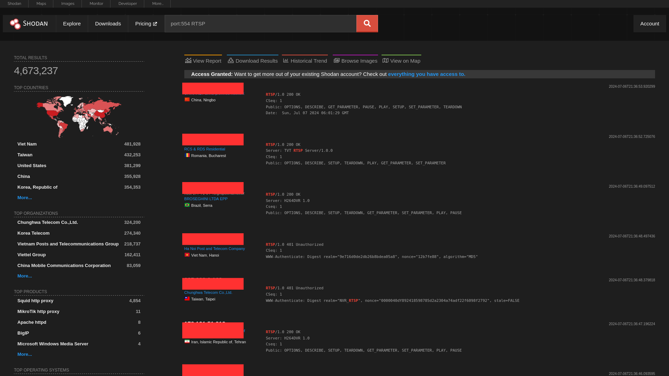This screenshot has height=376, width=669.
Task: Open Ha Noi Post and Telecom Company link
Action: [214, 249]
